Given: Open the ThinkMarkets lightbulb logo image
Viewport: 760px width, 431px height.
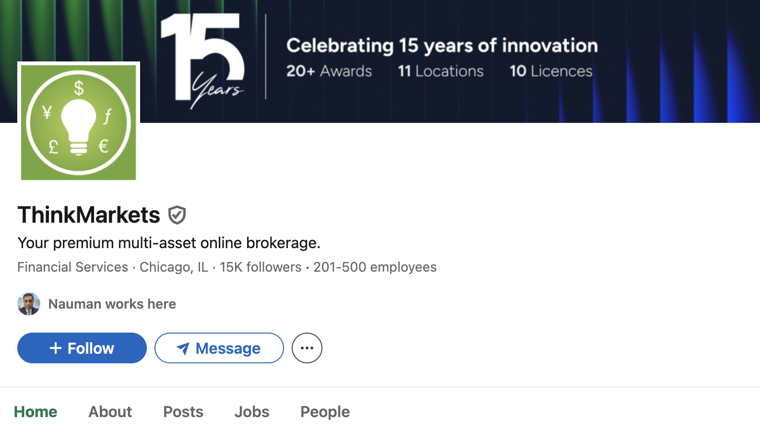Looking at the screenshot, I should tap(79, 122).
